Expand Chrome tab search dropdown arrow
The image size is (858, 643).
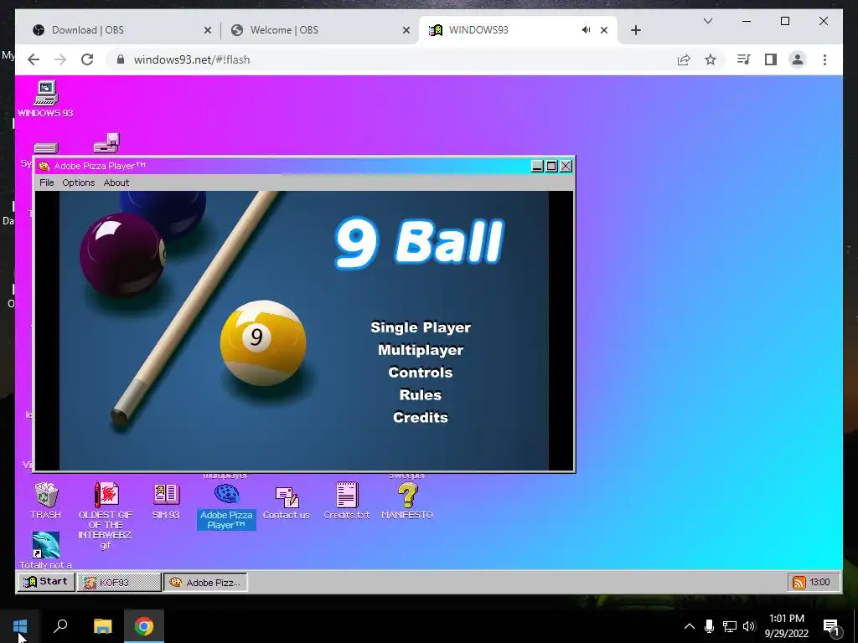point(707,21)
